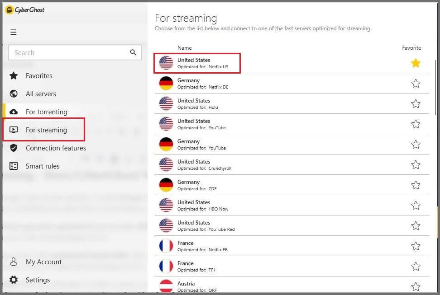Click the US flag for YouTube Red
The image size is (440, 295).
[x=166, y=225]
